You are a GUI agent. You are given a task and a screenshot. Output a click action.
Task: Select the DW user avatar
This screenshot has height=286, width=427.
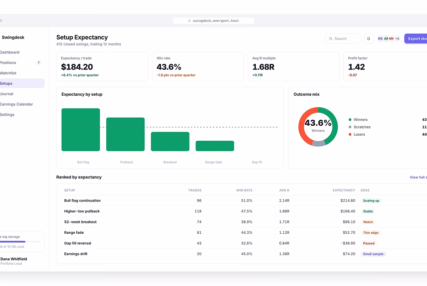pyautogui.click(x=380, y=39)
